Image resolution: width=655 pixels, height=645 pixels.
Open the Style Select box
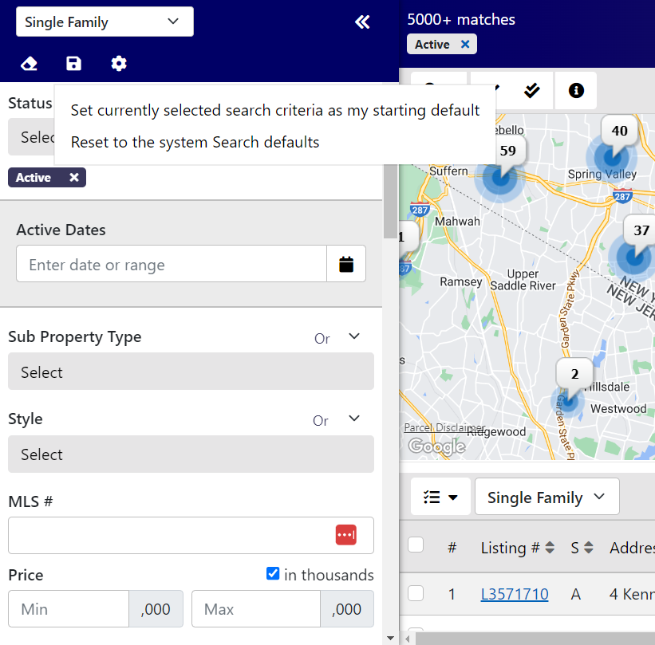click(x=191, y=454)
